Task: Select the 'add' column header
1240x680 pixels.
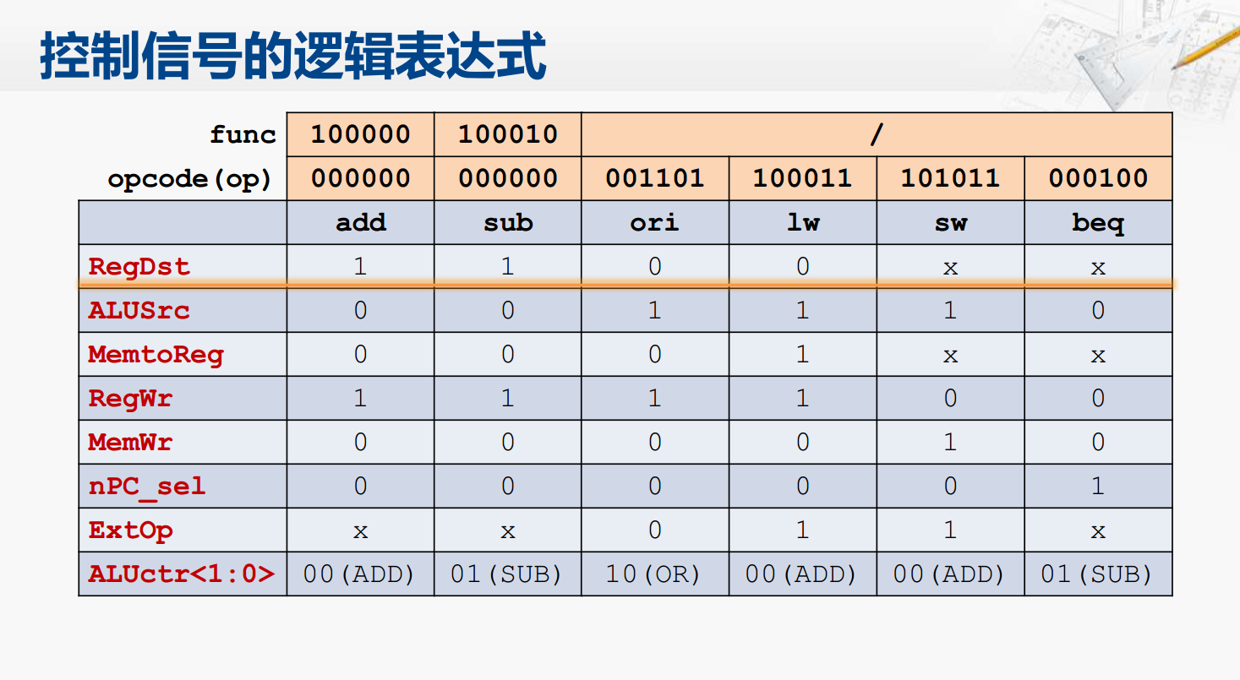Action: pyautogui.click(x=361, y=222)
